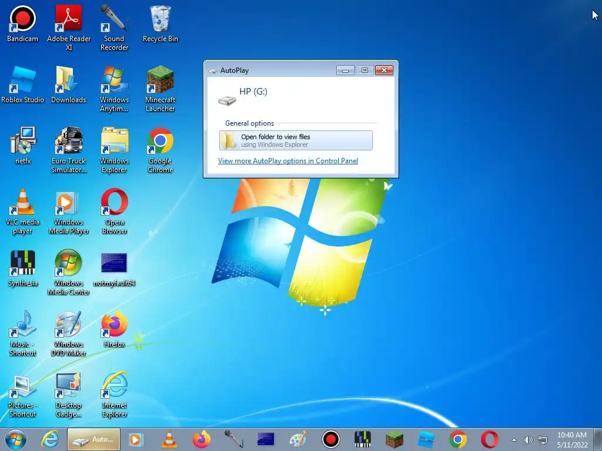This screenshot has height=451, width=602.
Task: Select the Sound Recorder desktop shortcut
Action: click(115, 28)
